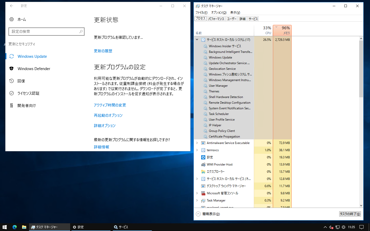Expand Antimalware Service Executable process
The width and height of the screenshot is (370, 231).
pyautogui.click(x=197, y=143)
